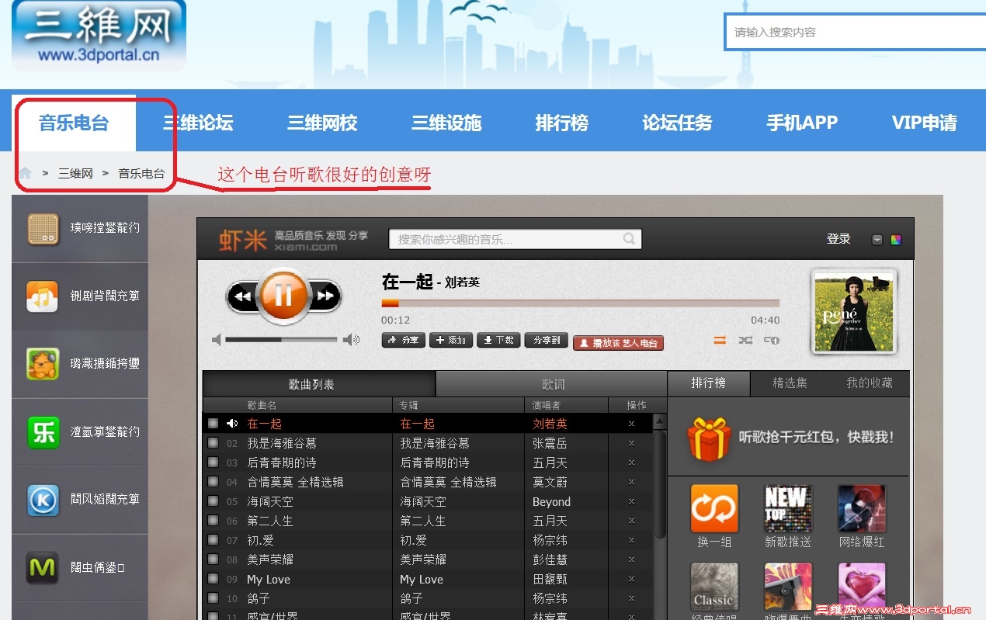Toggle single-track repeat mode
The width and height of the screenshot is (986, 620).
(771, 340)
